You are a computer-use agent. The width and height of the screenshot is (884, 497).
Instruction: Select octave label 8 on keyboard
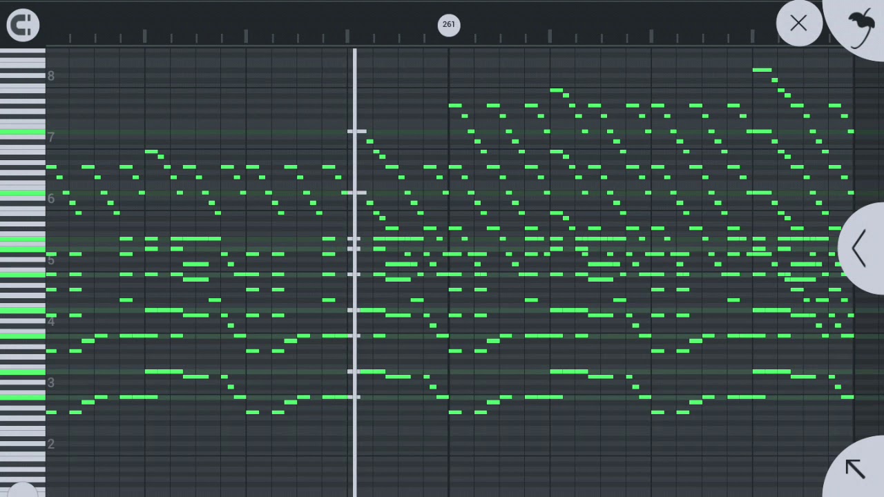pyautogui.click(x=51, y=76)
